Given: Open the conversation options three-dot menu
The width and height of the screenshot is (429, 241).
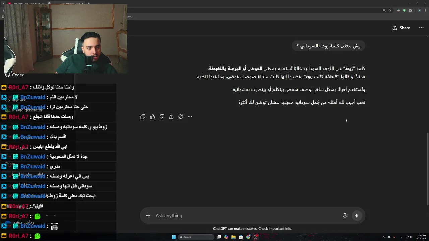Looking at the screenshot, I should (x=421, y=28).
